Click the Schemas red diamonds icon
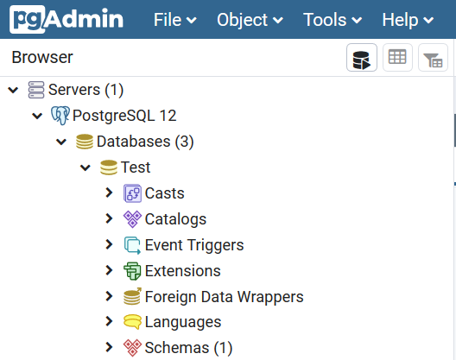Image resolution: width=456 pixels, height=360 pixels. [132, 348]
